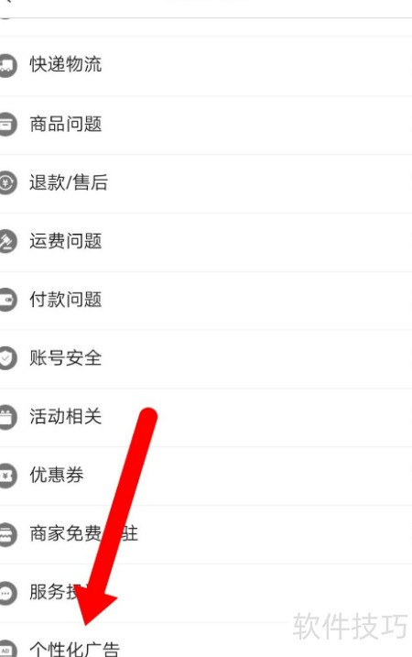Tap the delivery truck icon for 快递物流
The image size is (412, 657).
(x=7, y=65)
